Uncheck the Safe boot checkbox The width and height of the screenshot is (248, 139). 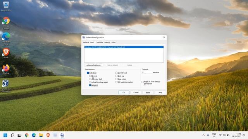(88, 73)
